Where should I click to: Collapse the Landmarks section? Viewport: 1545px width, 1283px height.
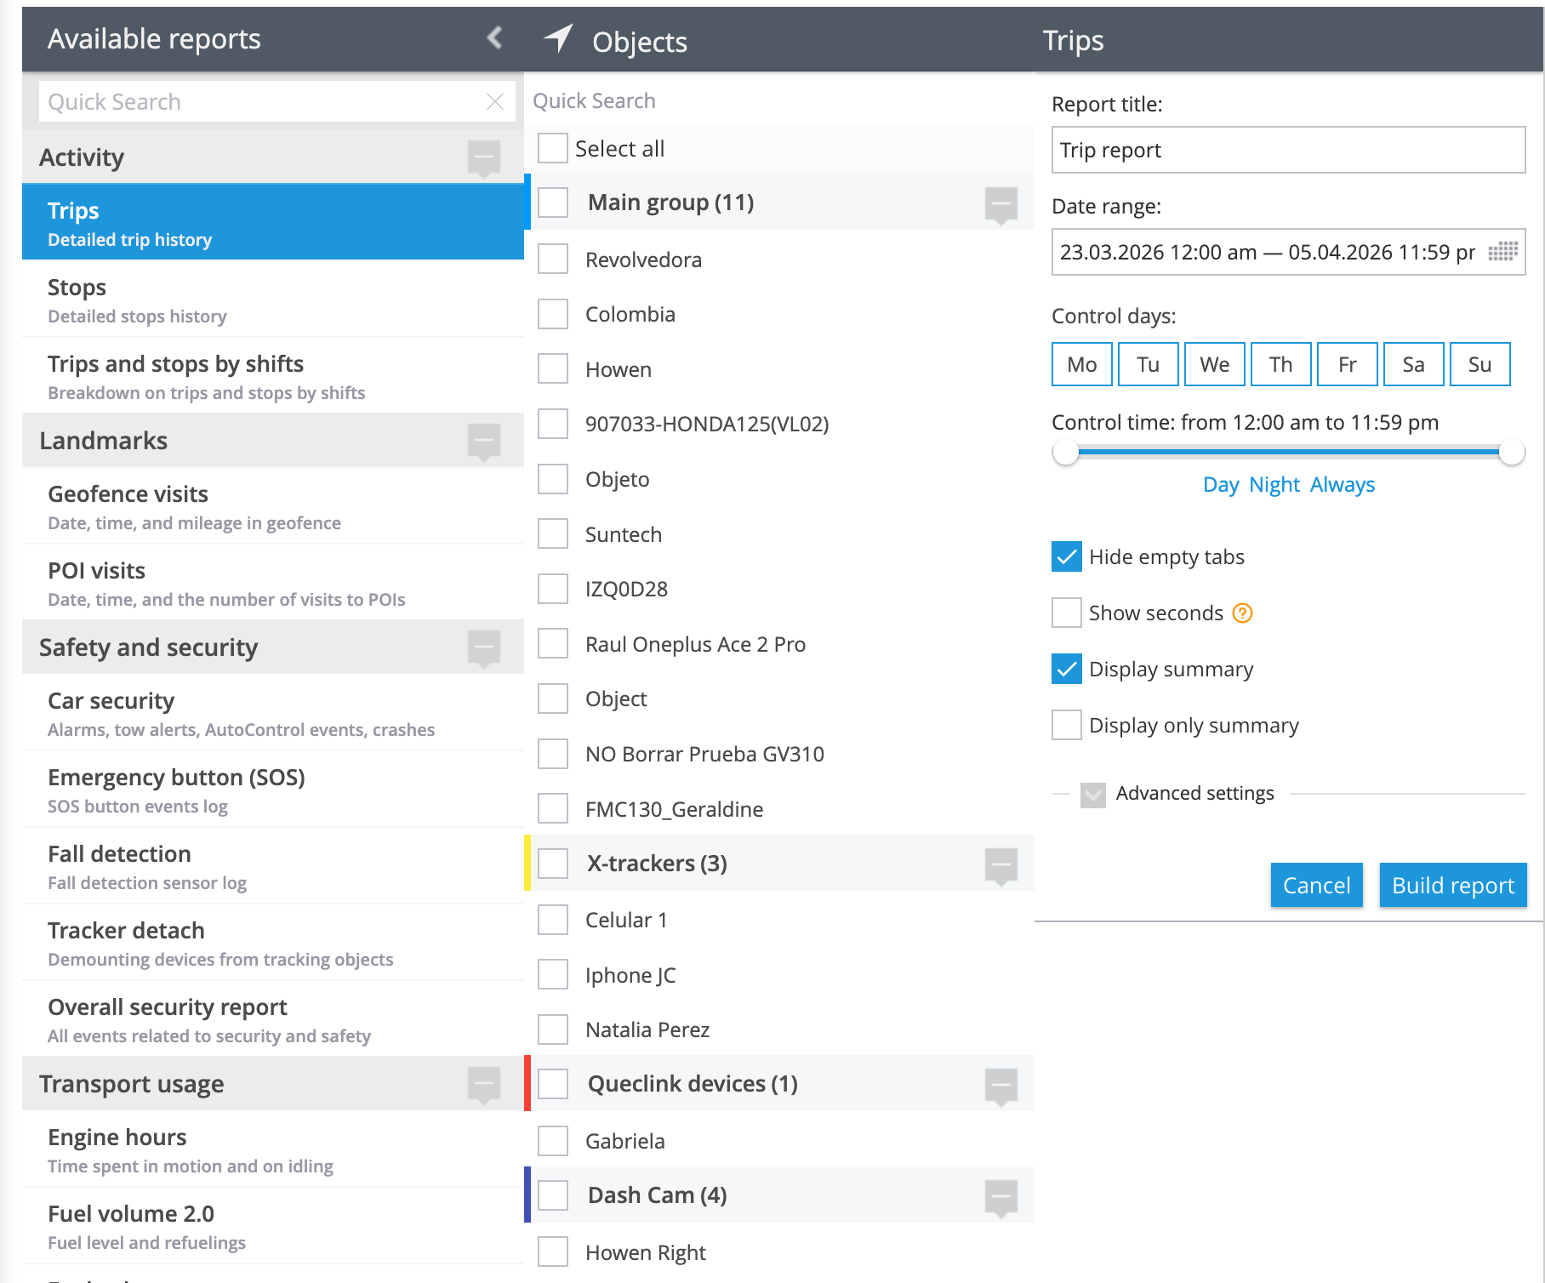point(484,442)
